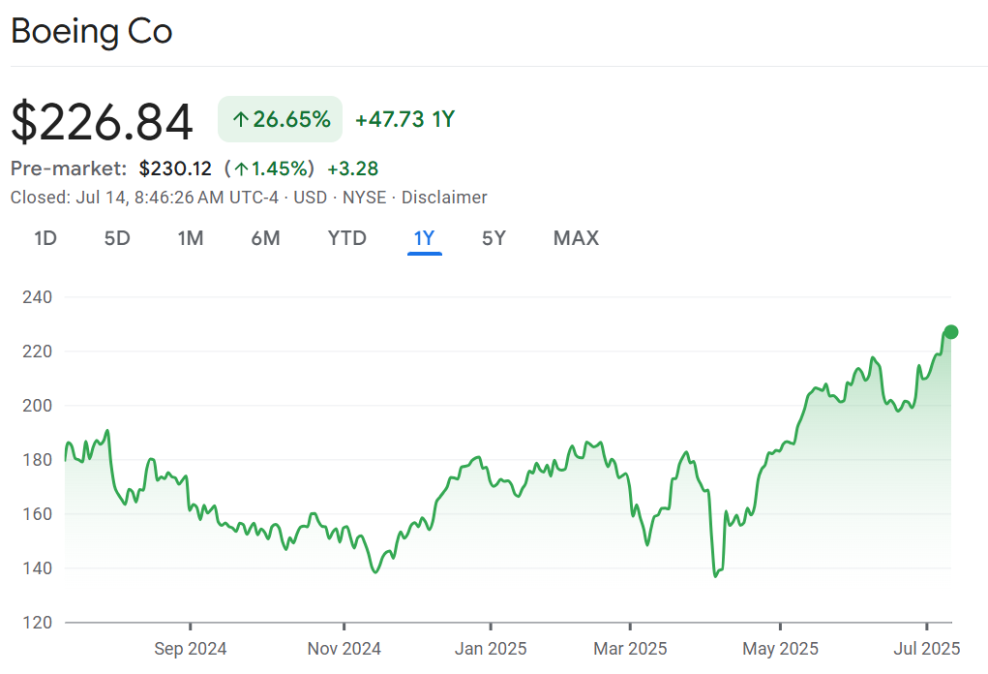Click the $226.84 price value
This screenshot has height=674, width=988.
[102, 121]
